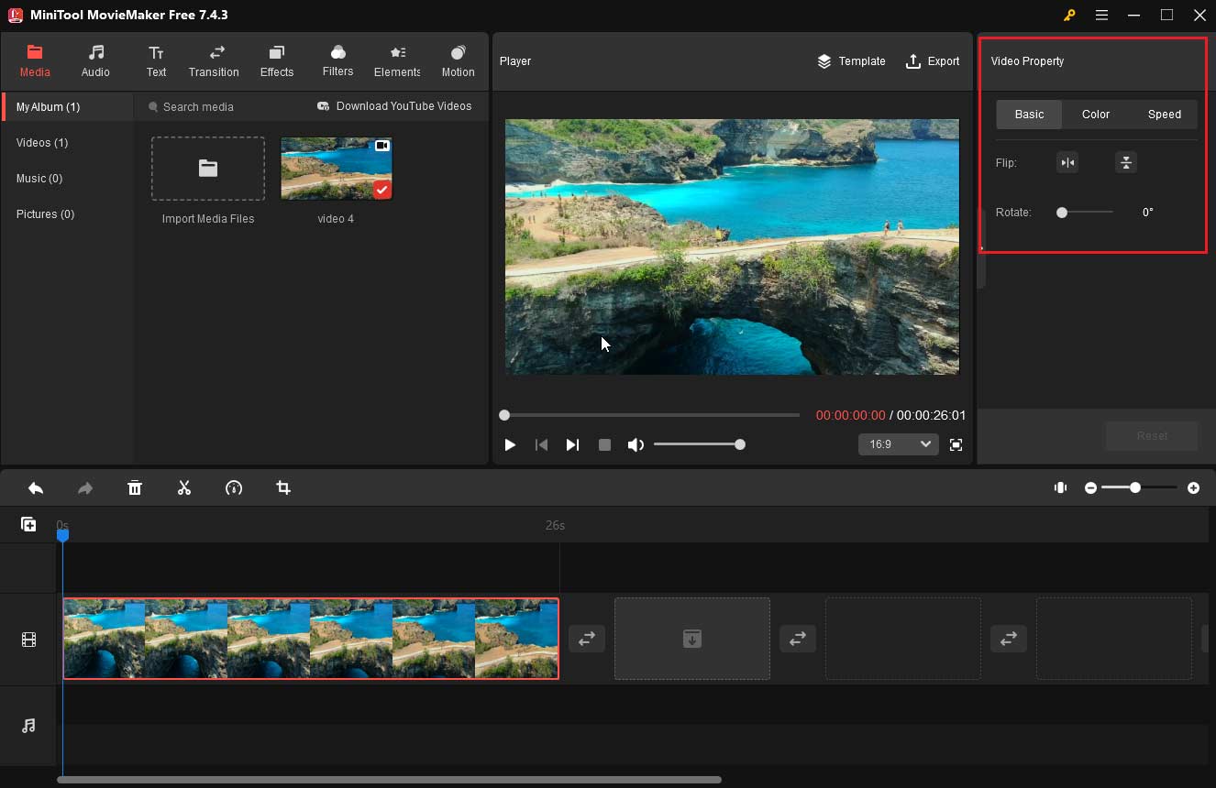
Task: Click Import Media Files box
Action: point(208,169)
